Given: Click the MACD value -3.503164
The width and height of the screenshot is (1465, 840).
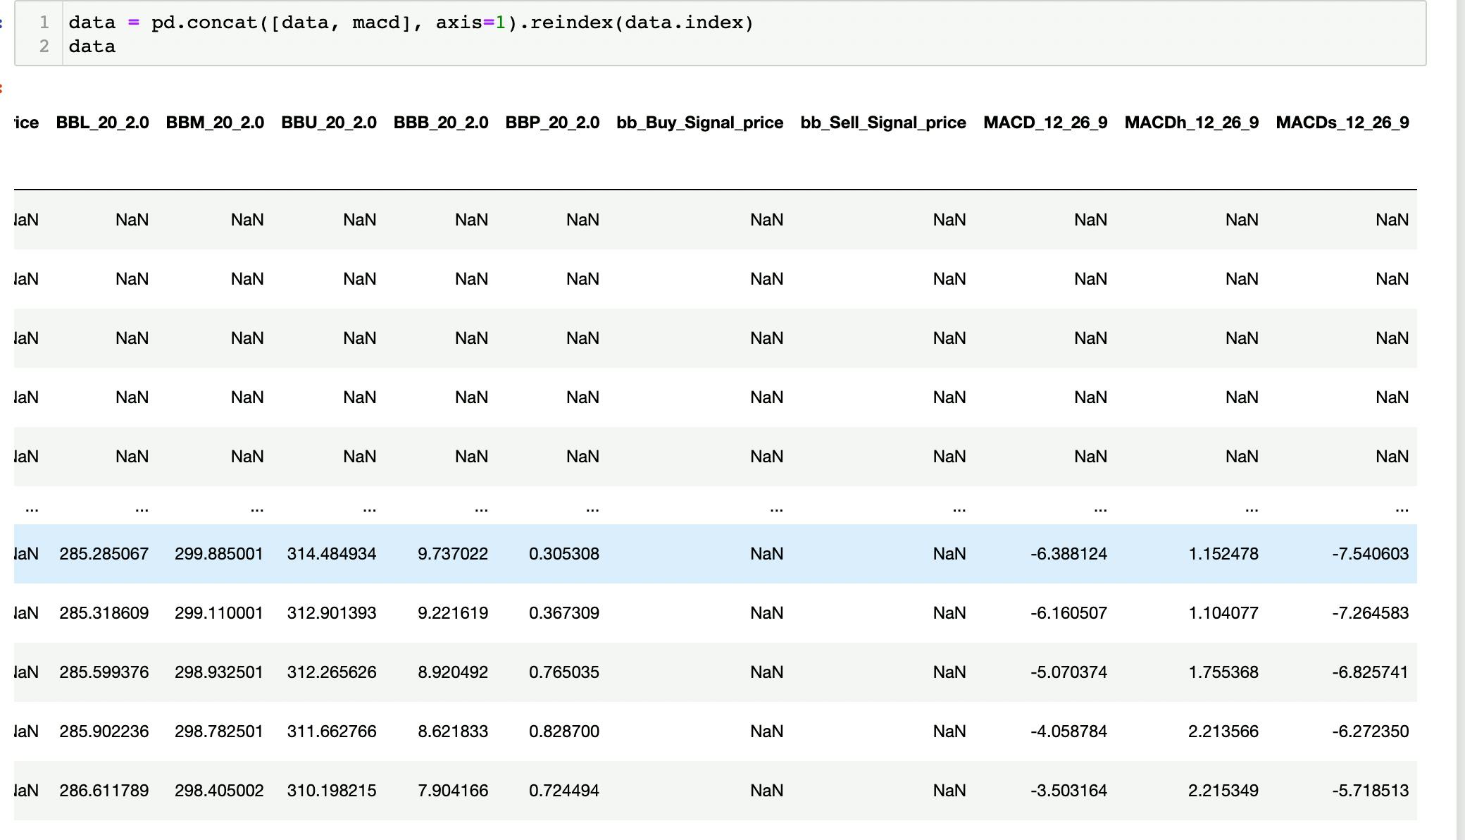Looking at the screenshot, I should coord(1069,791).
